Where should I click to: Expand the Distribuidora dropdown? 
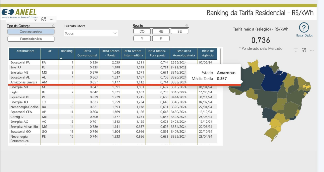click(115, 33)
